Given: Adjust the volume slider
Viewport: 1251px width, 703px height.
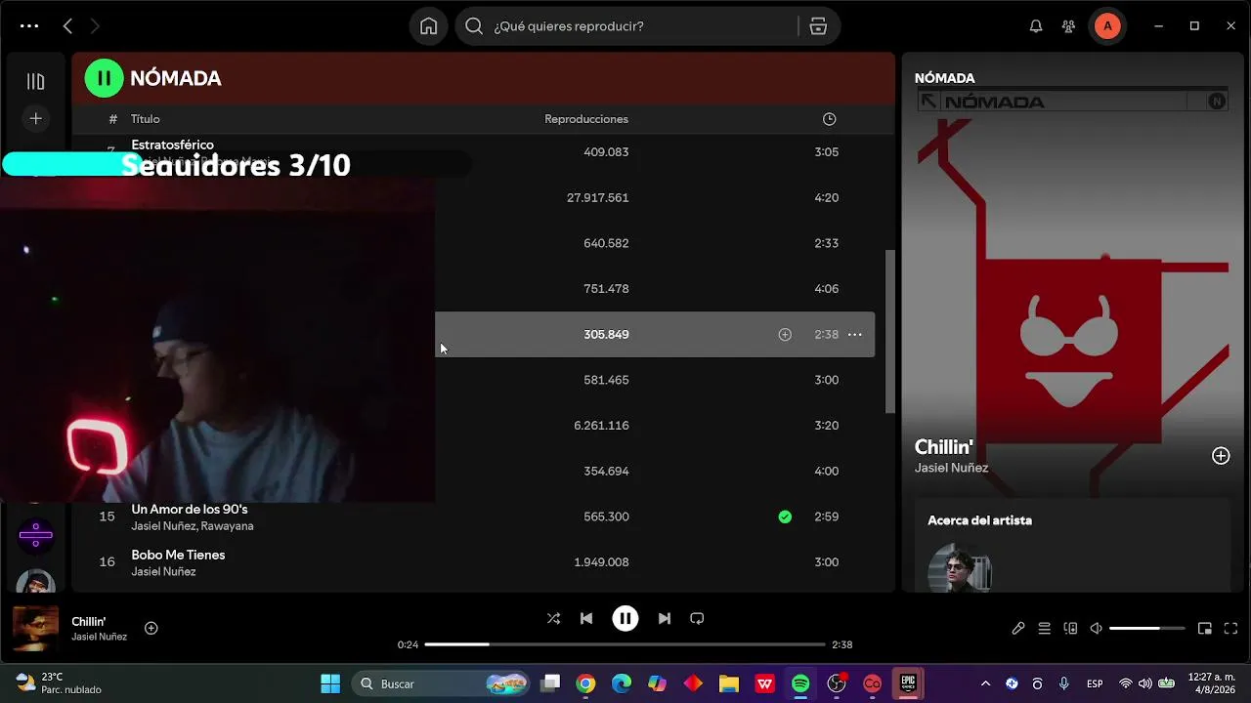Looking at the screenshot, I should click(x=1147, y=629).
